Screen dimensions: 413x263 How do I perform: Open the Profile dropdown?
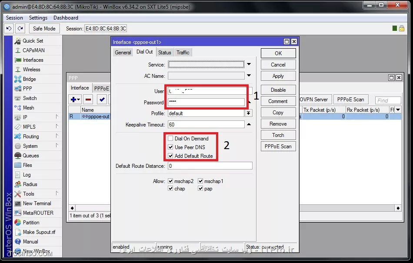248,113
